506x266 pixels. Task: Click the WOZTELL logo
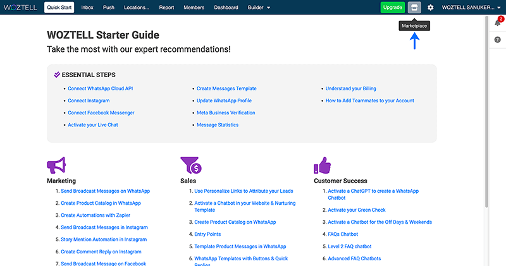click(x=20, y=8)
